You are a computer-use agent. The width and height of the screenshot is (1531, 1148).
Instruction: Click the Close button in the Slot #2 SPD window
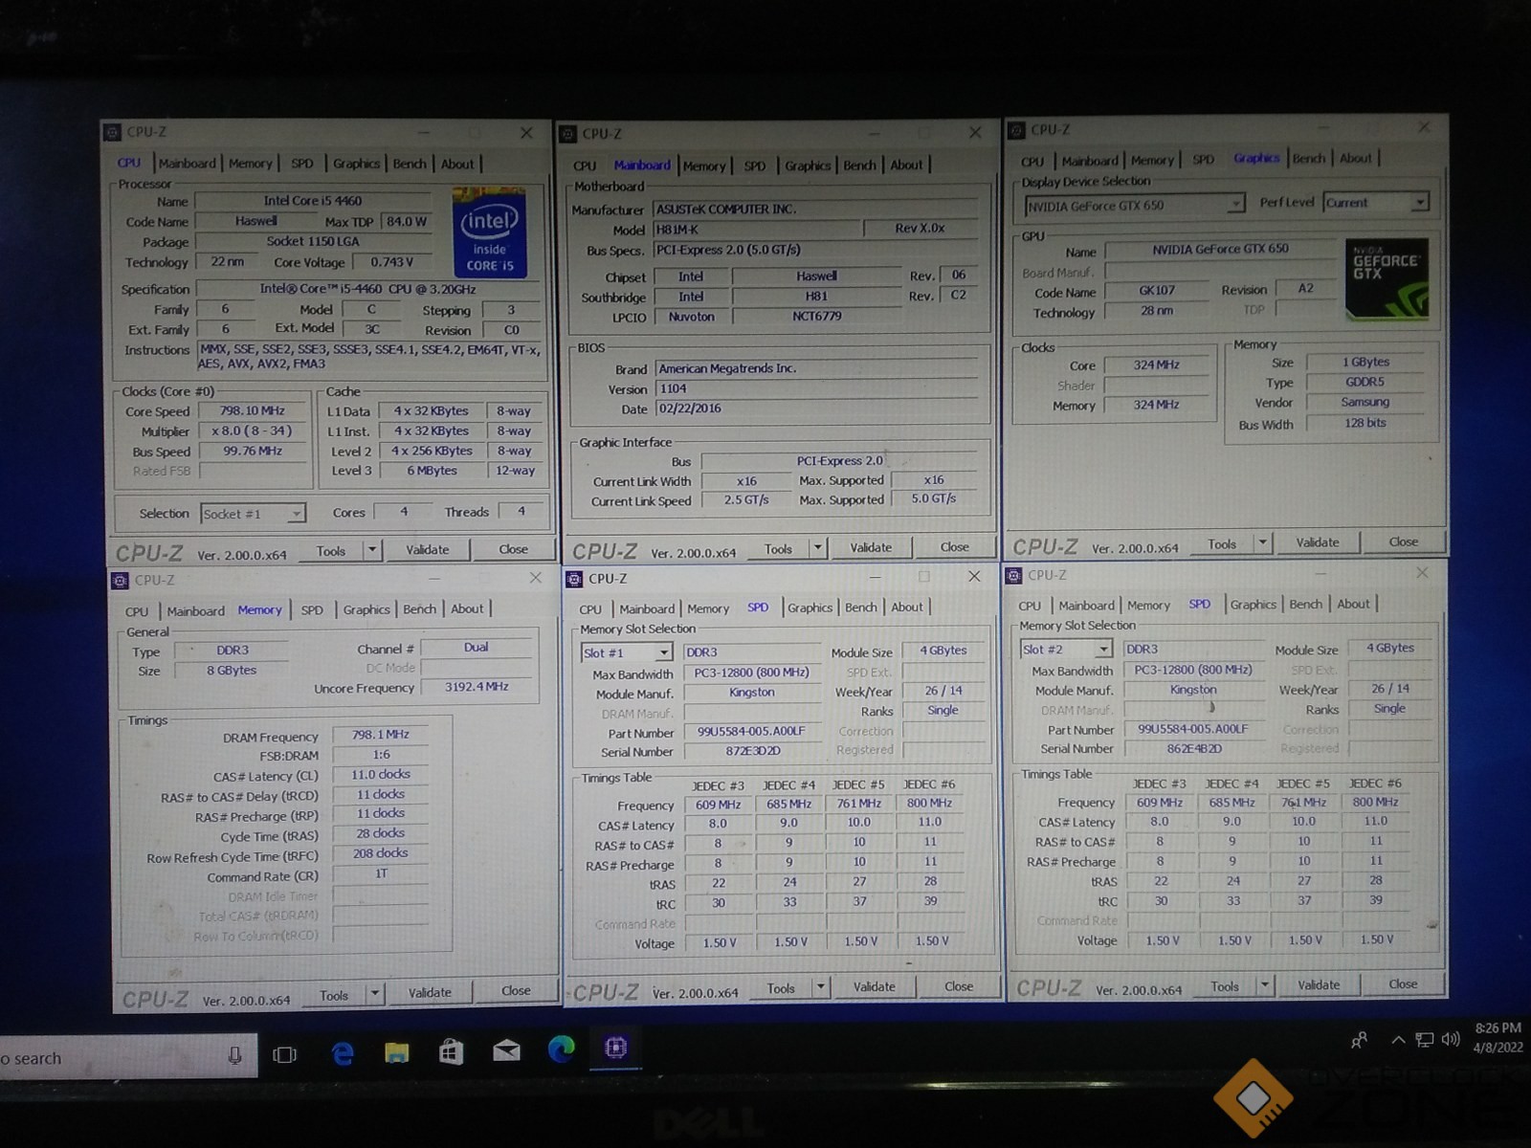pos(1403,983)
